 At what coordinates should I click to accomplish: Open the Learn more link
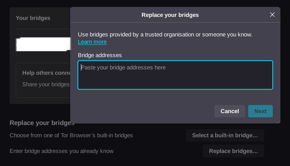[92, 42]
